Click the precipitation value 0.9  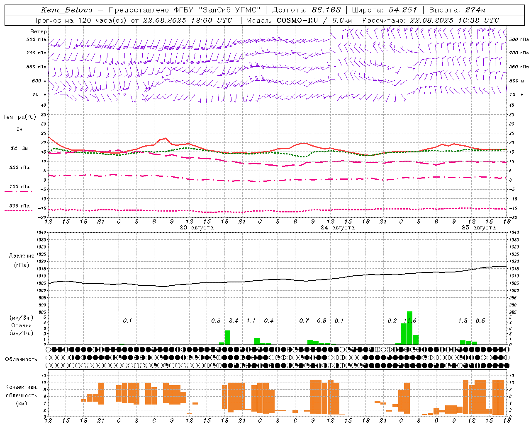click(x=322, y=321)
